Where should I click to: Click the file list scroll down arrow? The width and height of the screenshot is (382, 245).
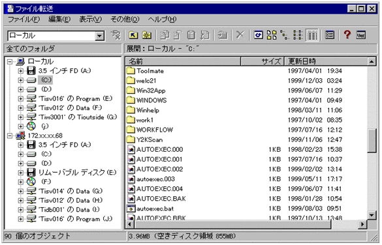pyautogui.click(x=372, y=215)
